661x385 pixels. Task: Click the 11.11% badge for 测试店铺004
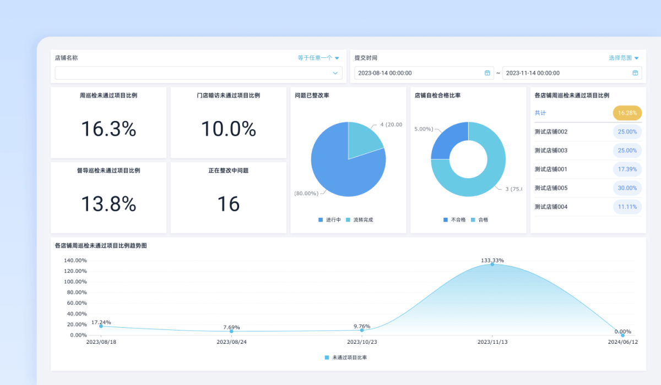(627, 207)
